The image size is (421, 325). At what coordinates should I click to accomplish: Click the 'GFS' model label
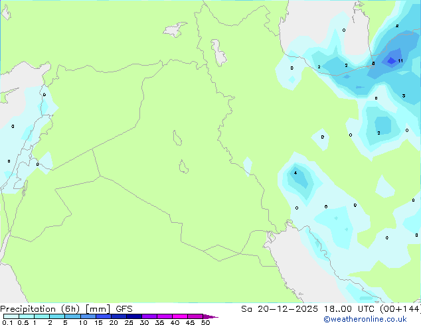pyautogui.click(x=124, y=309)
